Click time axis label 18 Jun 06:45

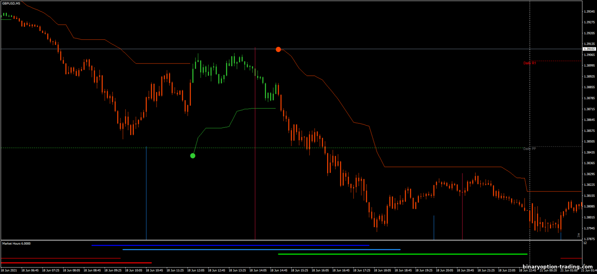pyautogui.click(x=30, y=270)
